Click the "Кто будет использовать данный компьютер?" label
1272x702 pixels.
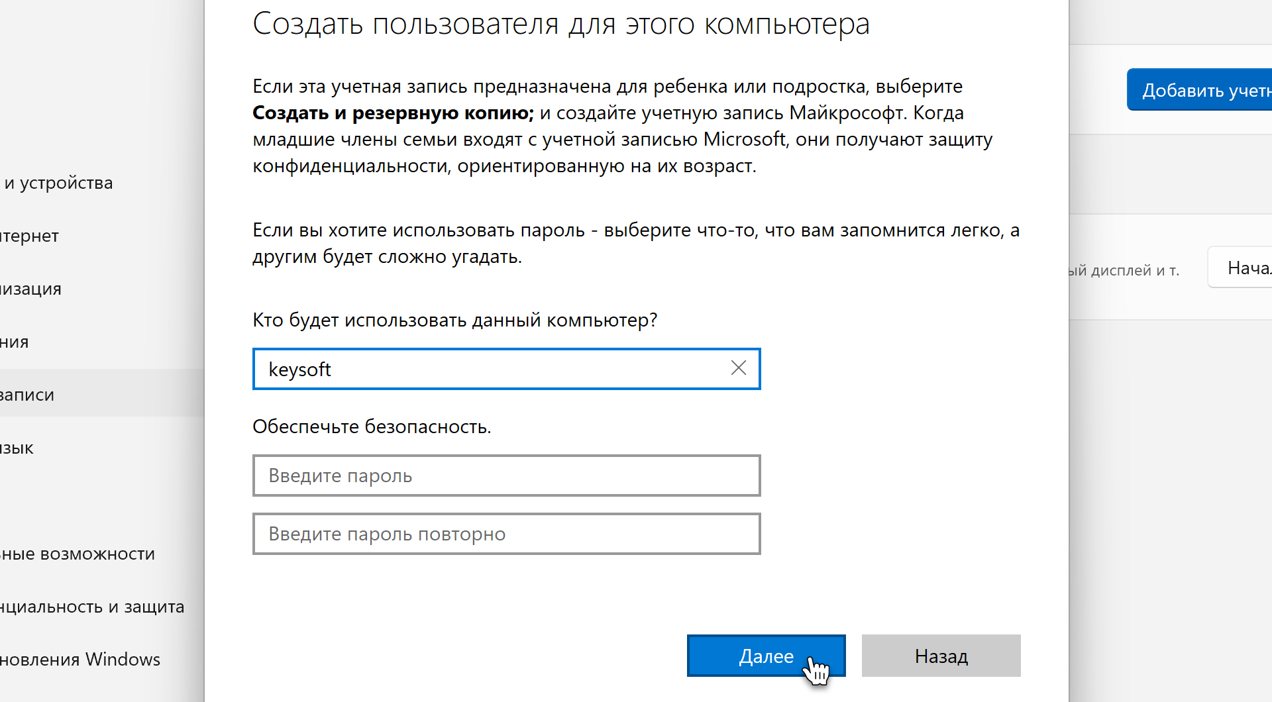tap(454, 320)
